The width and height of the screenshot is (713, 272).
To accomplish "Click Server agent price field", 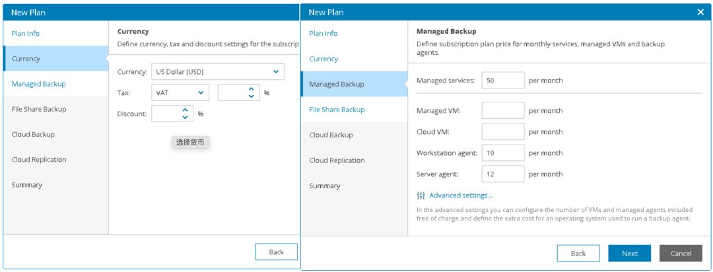I will pos(503,174).
